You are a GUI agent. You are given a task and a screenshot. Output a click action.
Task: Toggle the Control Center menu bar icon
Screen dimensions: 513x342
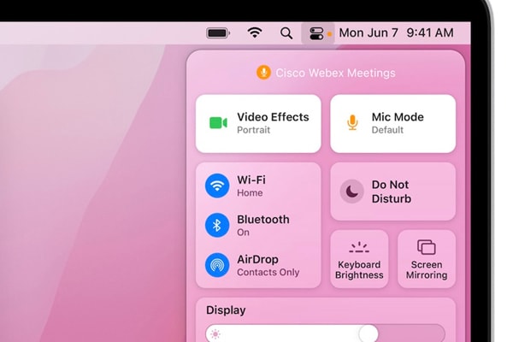[x=316, y=33]
